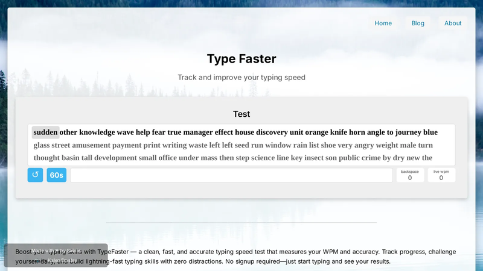Open the Blog nav link
483x271 pixels.
click(x=418, y=23)
